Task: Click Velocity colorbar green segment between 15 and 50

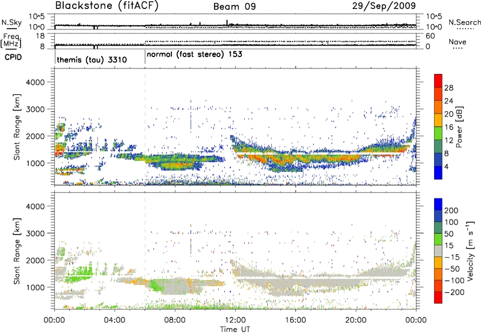Action: [438, 239]
